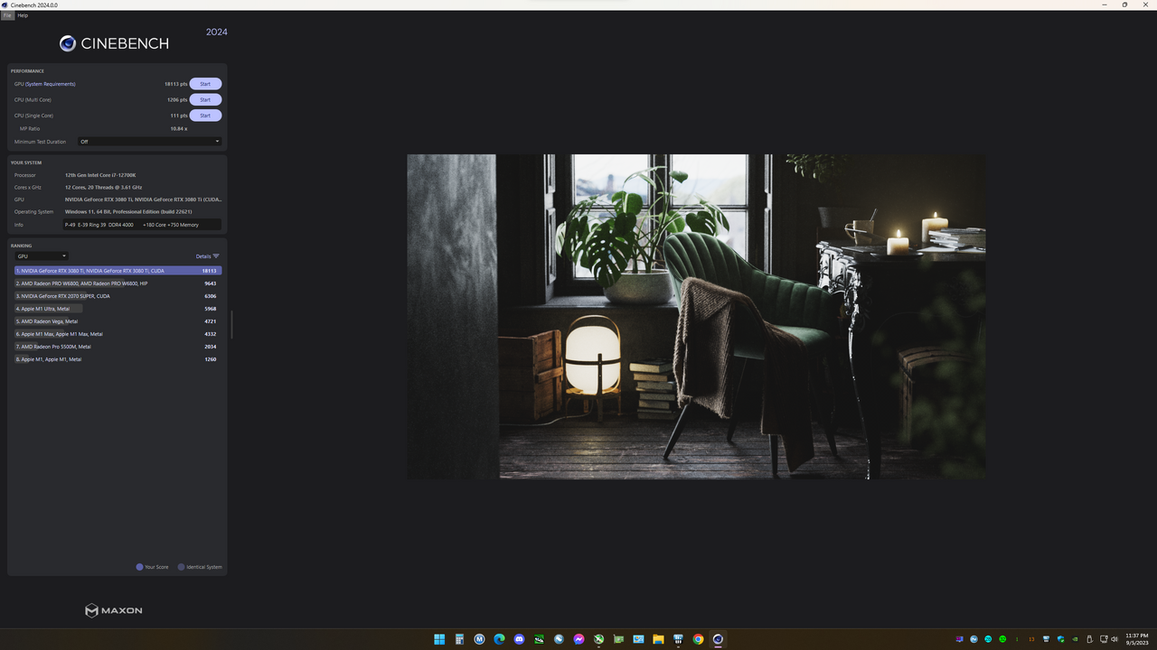Start the CPU Multi Core test

click(x=205, y=100)
